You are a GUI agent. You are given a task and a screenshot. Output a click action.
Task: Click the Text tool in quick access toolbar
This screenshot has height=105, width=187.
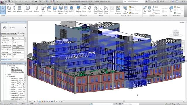[36, 1]
